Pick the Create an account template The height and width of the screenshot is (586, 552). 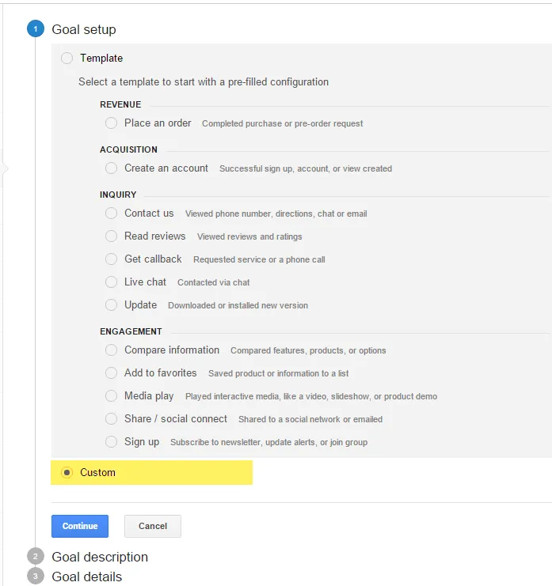[x=111, y=168]
